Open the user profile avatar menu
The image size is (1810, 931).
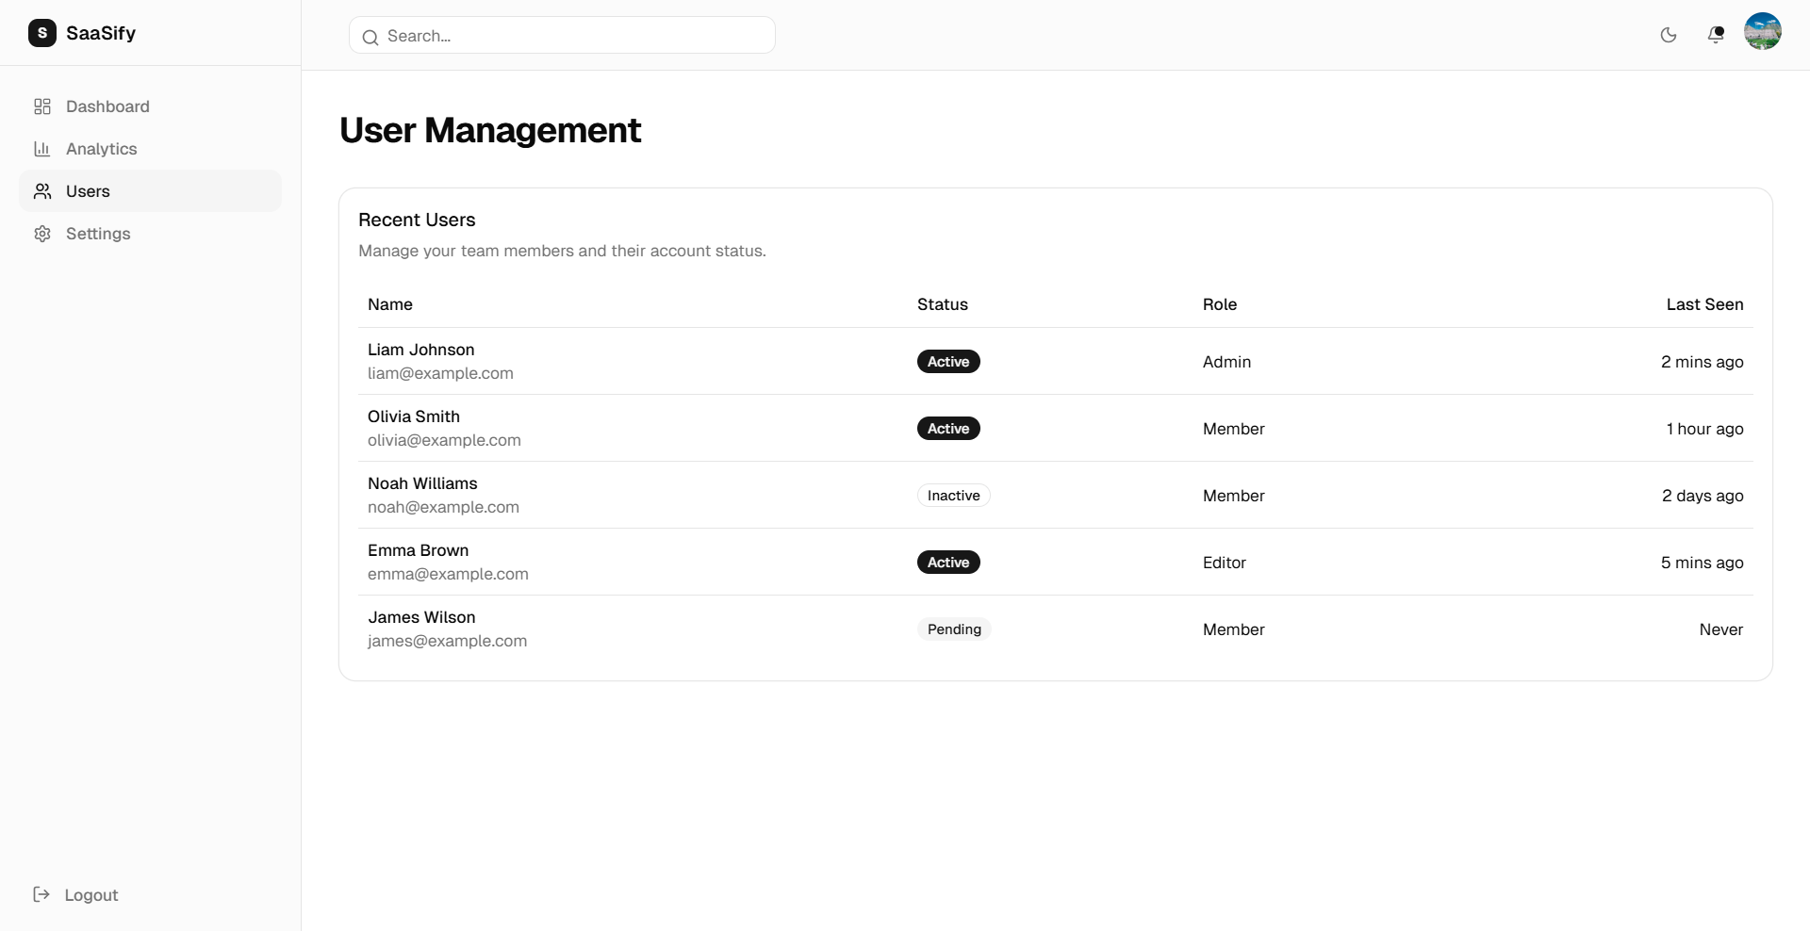click(x=1762, y=31)
